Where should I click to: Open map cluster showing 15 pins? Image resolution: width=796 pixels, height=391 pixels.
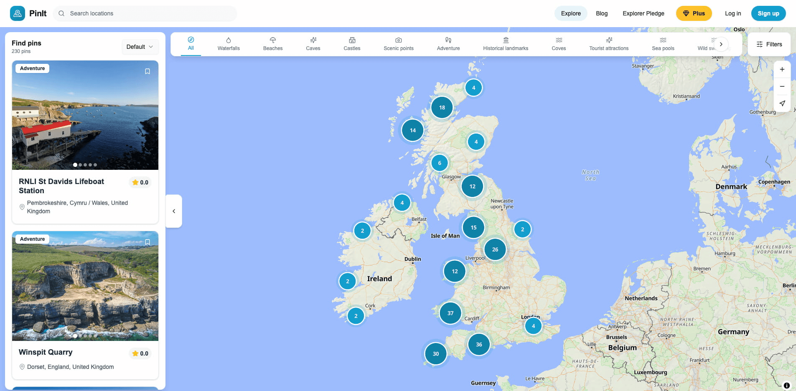pos(473,227)
